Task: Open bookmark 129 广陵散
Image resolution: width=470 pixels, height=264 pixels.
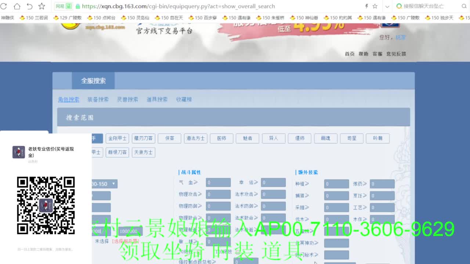Action: 68,18
